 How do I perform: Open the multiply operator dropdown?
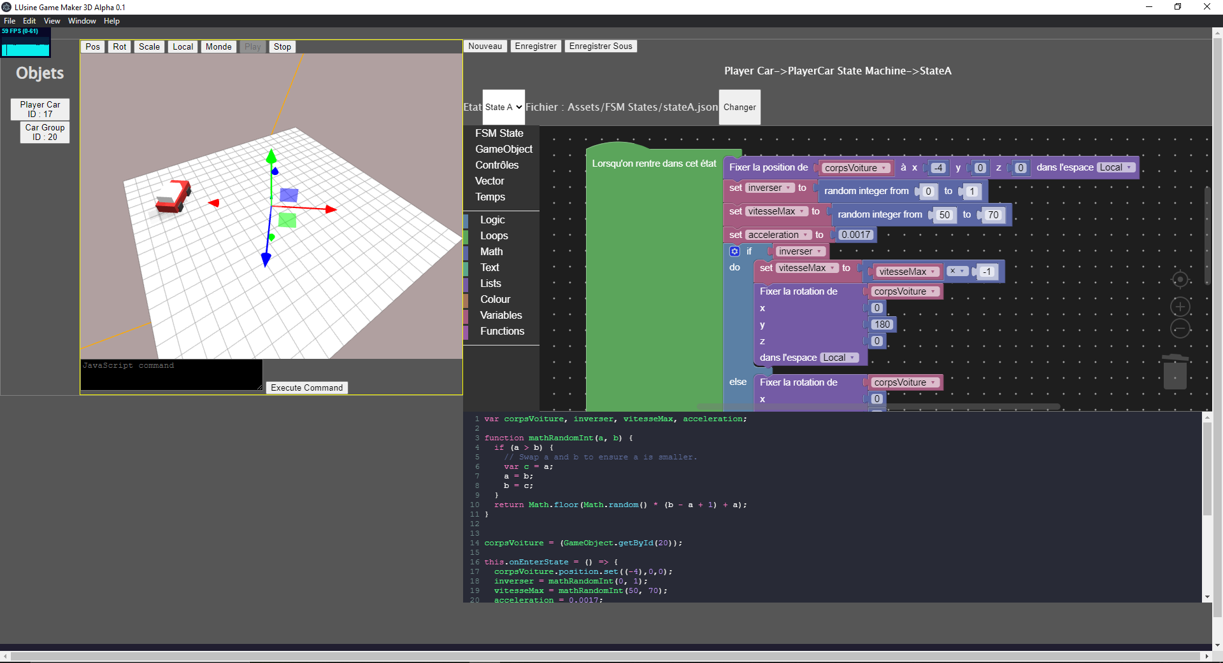click(957, 271)
